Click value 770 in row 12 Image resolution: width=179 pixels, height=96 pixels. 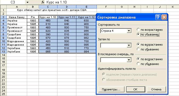click(x=86, y=48)
